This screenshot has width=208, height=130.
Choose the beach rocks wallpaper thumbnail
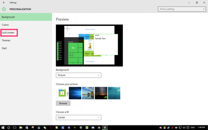point(88,93)
